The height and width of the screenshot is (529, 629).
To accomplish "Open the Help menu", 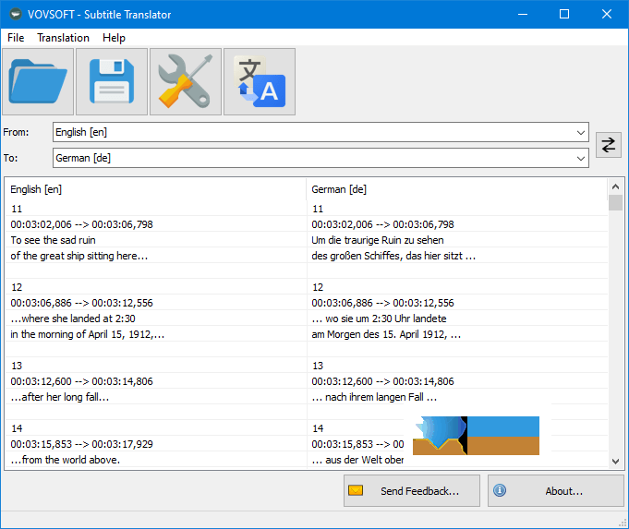I will coord(114,38).
